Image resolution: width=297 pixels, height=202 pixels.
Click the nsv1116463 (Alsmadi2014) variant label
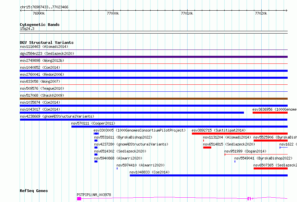(x=44, y=47)
